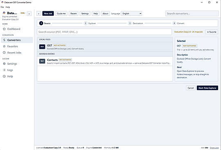Viewport: 221px width, 150px height.
Task: Collapse sidebar using the arrow beside Data logo
Action: (x=29, y=13)
